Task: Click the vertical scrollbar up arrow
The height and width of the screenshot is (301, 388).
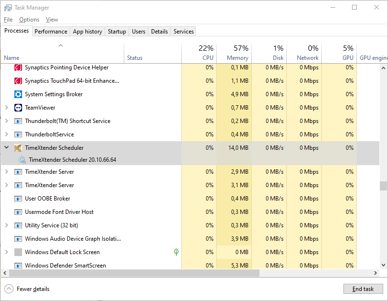Action: pos(383,68)
